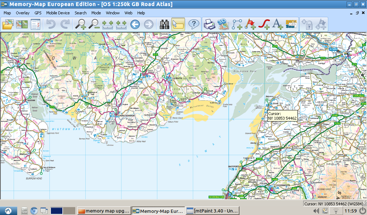This screenshot has height=215, width=367.
Task: Click the MARYPORT label on map
Action: coord(233,166)
